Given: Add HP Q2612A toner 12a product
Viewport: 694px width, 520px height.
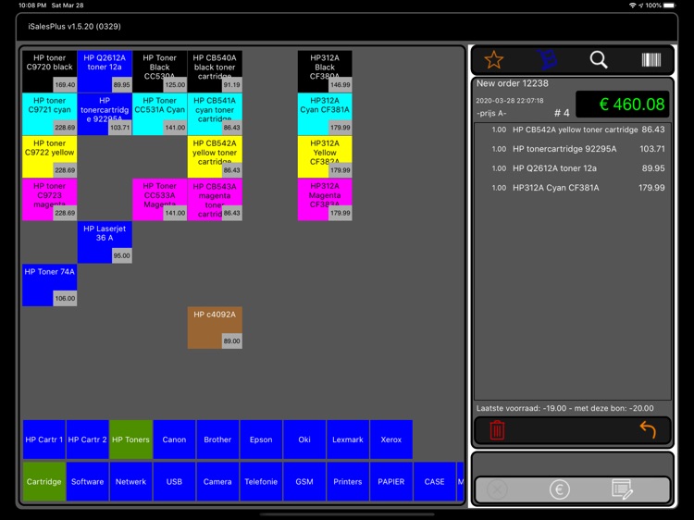Looking at the screenshot, I should point(105,71).
